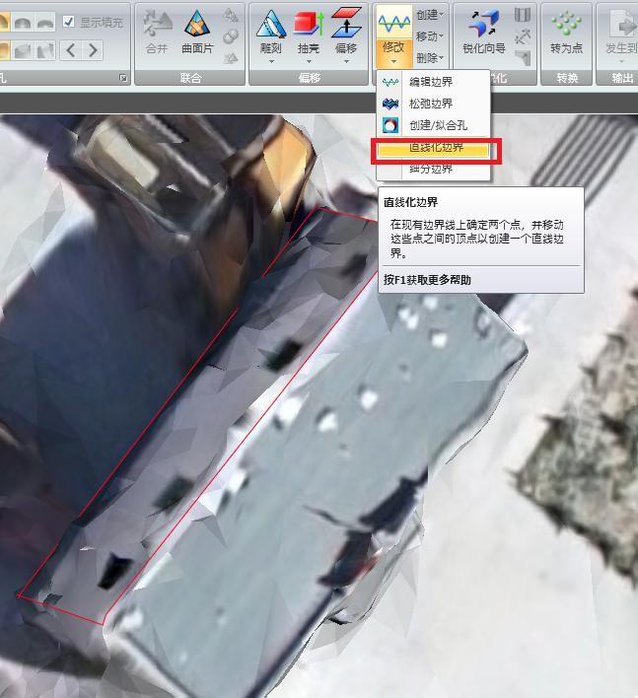Click the 编辑边界 menu icon
638x698 pixels.
point(390,82)
